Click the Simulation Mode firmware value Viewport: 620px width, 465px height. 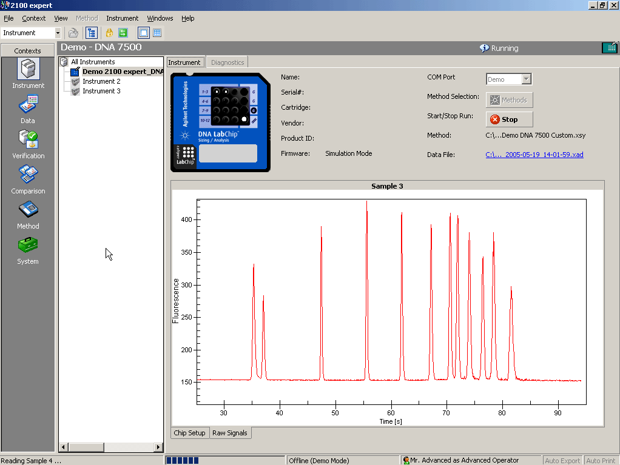pos(348,153)
